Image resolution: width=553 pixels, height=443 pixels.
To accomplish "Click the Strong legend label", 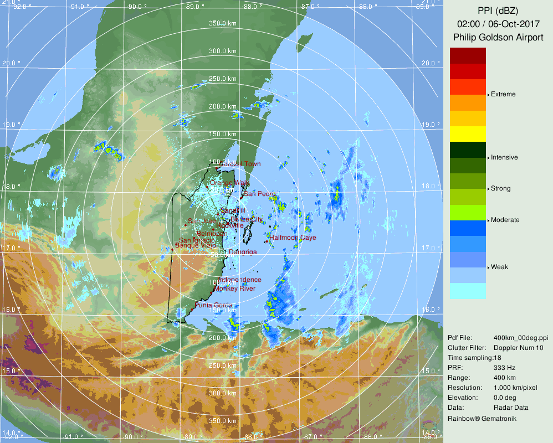I will coord(500,188).
